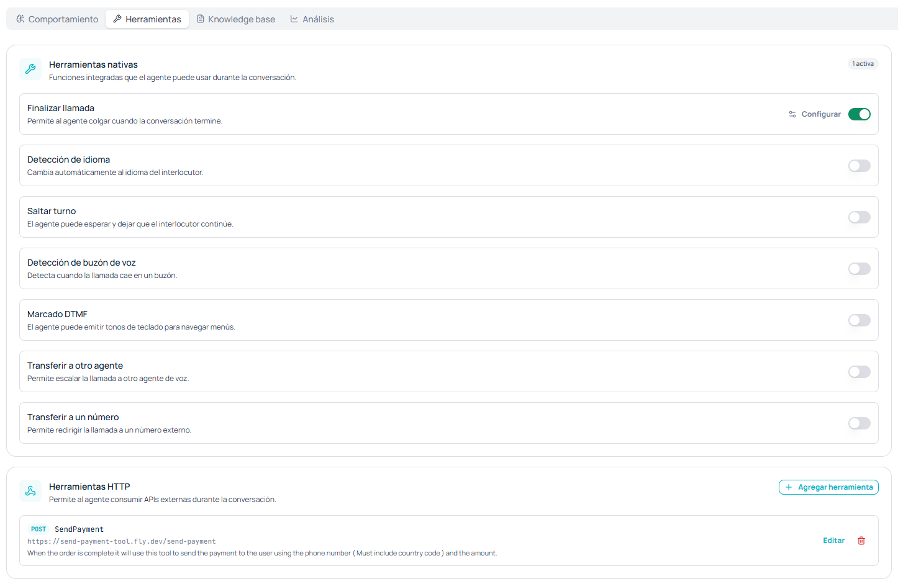Click the send-payment-tool.fly.dev URL text

[x=122, y=541]
